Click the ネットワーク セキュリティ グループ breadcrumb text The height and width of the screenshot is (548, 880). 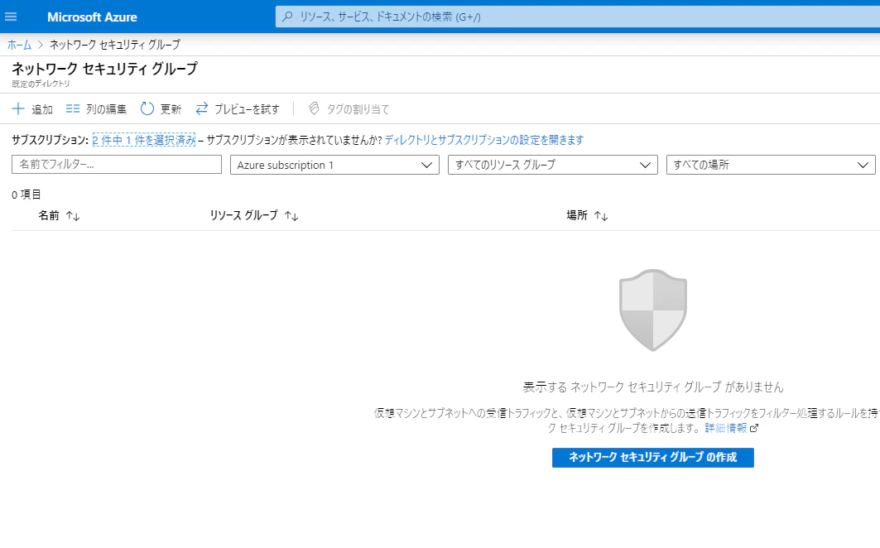tap(115, 45)
